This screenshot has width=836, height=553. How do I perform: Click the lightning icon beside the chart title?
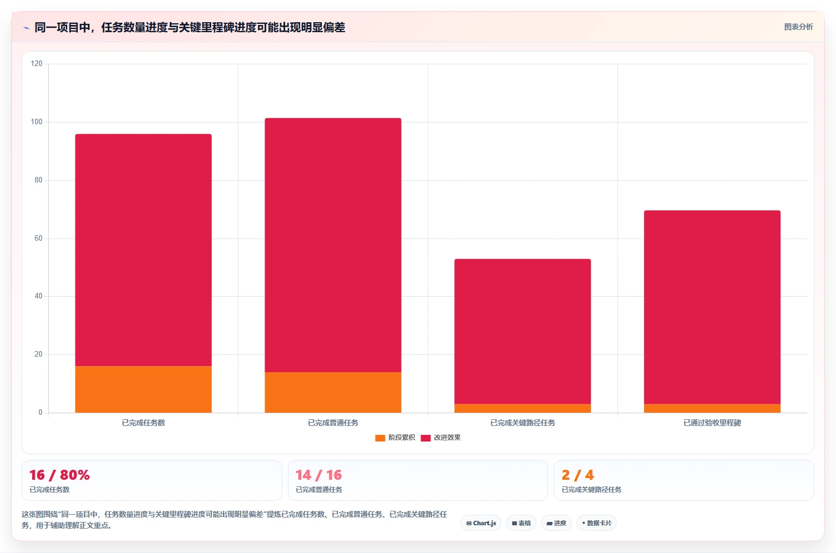26,28
